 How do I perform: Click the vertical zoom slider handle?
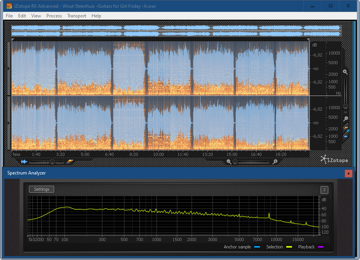345,106
